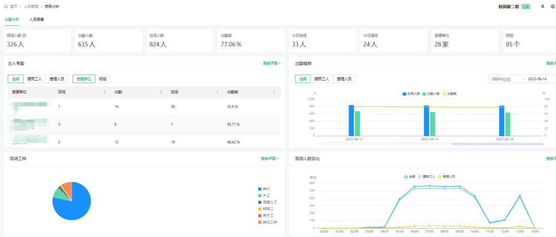
Task: Toggle 架子工 legend in pie chart
Action: (x=266, y=215)
